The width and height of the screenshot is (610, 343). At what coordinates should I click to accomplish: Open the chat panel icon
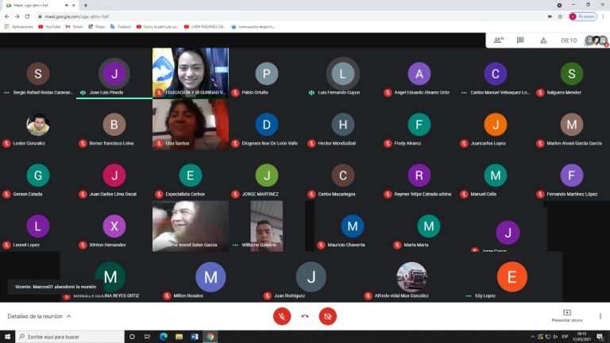pyautogui.click(x=520, y=40)
